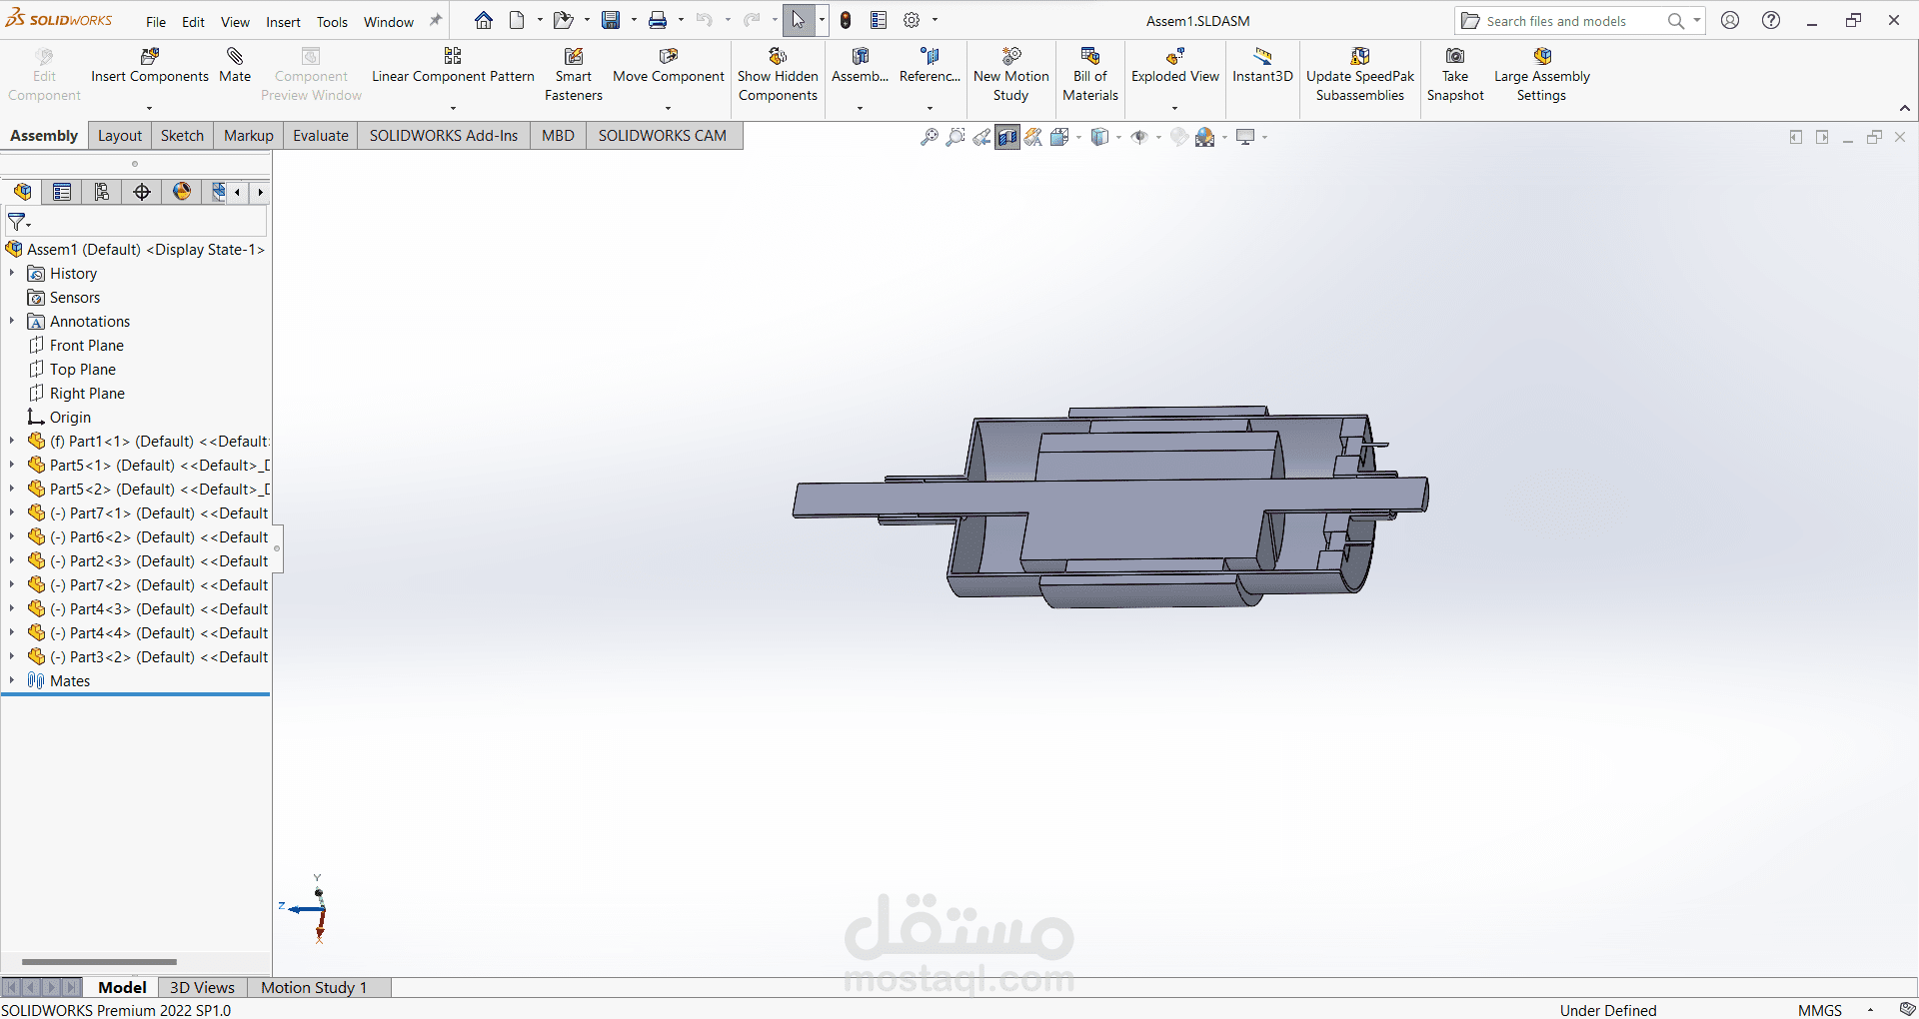The width and height of the screenshot is (1919, 1019).
Task: Click Zoom to Area in view toolbar
Action: (x=956, y=137)
